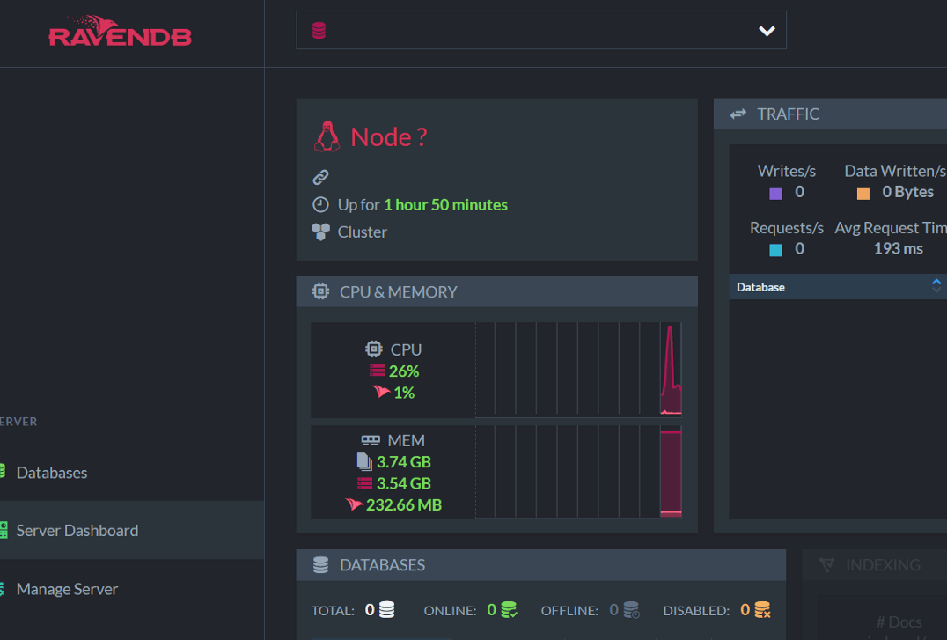Click the purple Writes/s color swatch

pos(775,194)
